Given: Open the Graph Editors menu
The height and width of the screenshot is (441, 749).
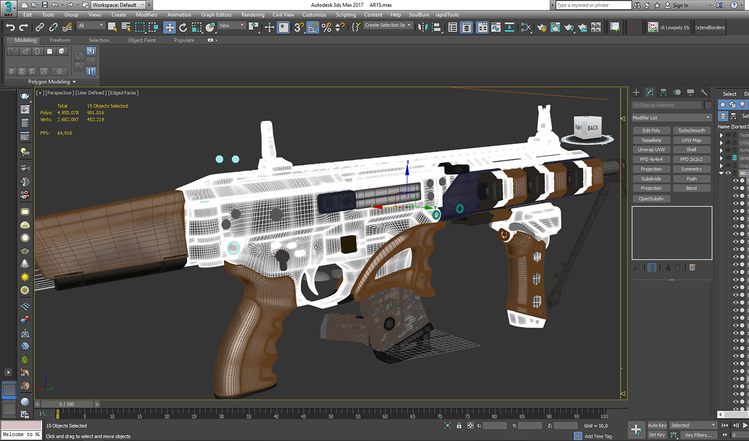Looking at the screenshot, I should pos(217,15).
